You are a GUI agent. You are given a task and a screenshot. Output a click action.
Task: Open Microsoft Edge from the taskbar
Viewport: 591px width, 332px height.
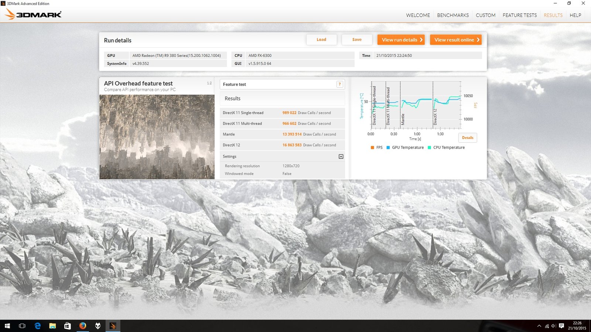pyautogui.click(x=38, y=326)
